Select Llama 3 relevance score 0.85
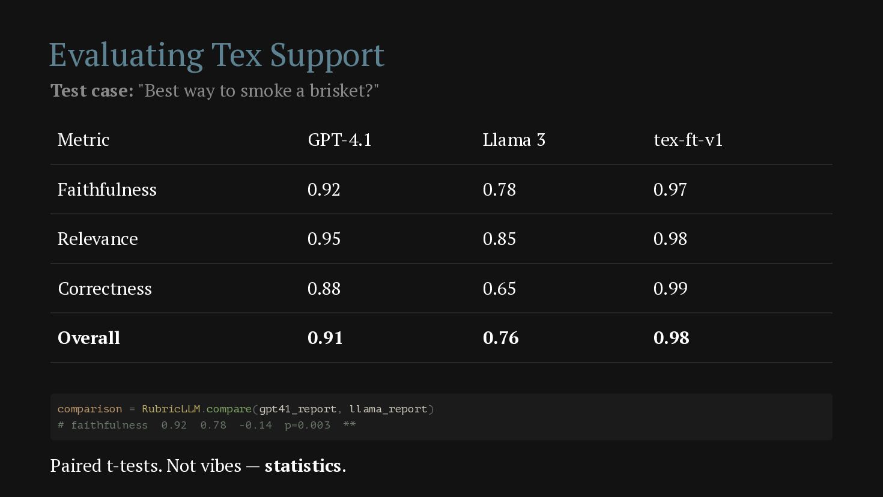This screenshot has height=497, width=883. coord(499,239)
